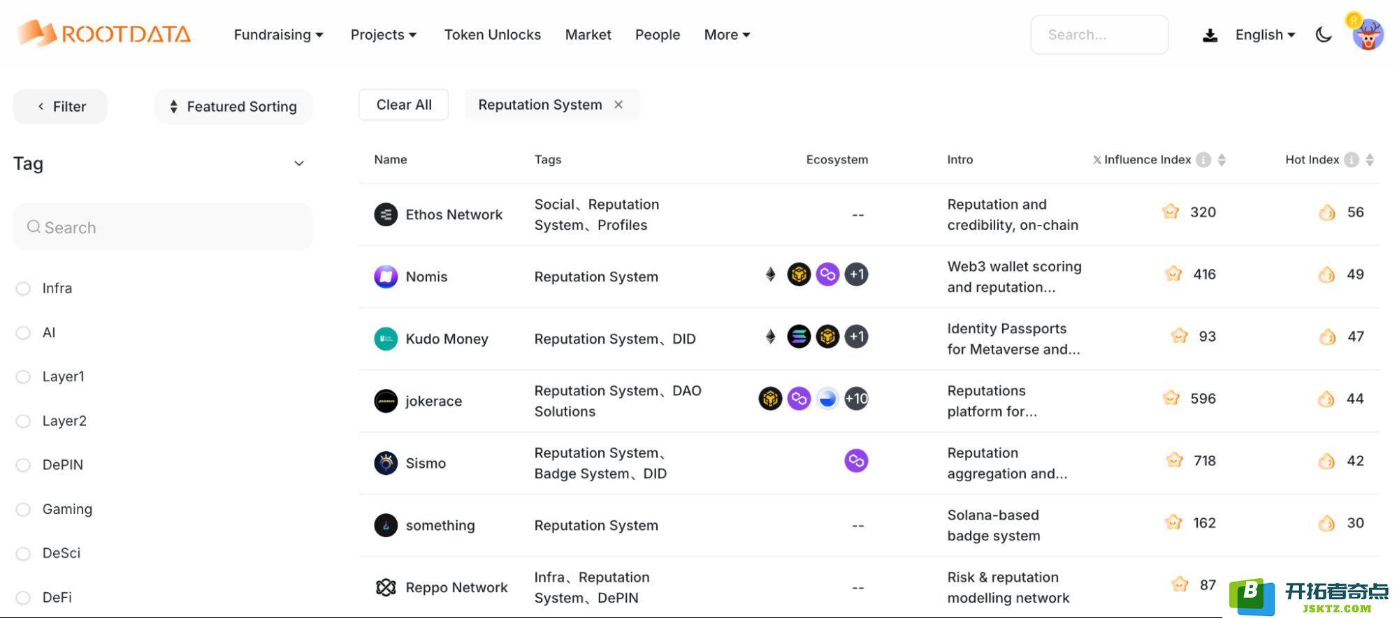Sort by X Influence Index arrows
1397x618 pixels.
[1222, 160]
